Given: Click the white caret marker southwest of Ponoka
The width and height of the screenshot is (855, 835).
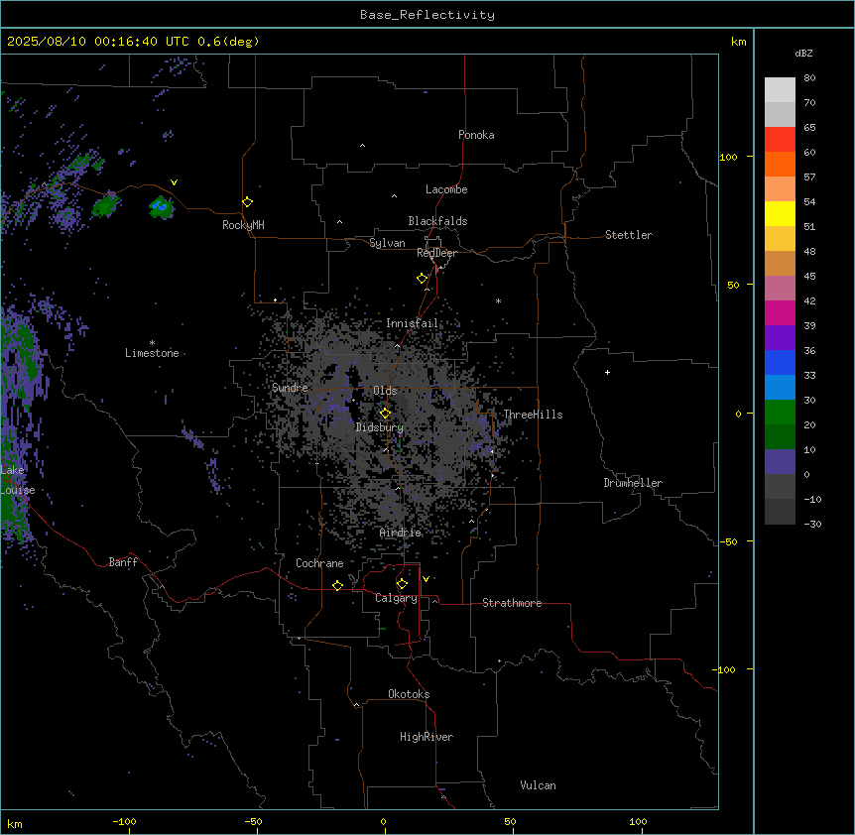Looking at the screenshot, I should click(363, 146).
